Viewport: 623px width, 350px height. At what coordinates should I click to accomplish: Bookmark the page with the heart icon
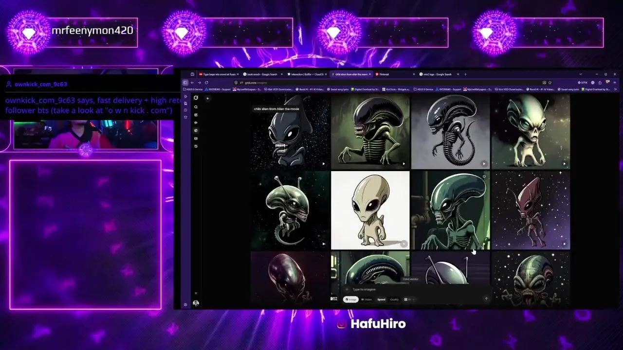click(550, 83)
